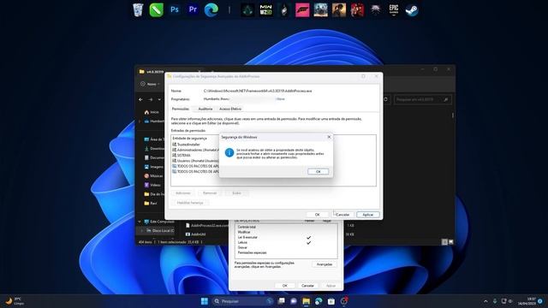Click OK in the Segurança do Windows dialog
The height and width of the screenshot is (308, 548).
coord(318,171)
